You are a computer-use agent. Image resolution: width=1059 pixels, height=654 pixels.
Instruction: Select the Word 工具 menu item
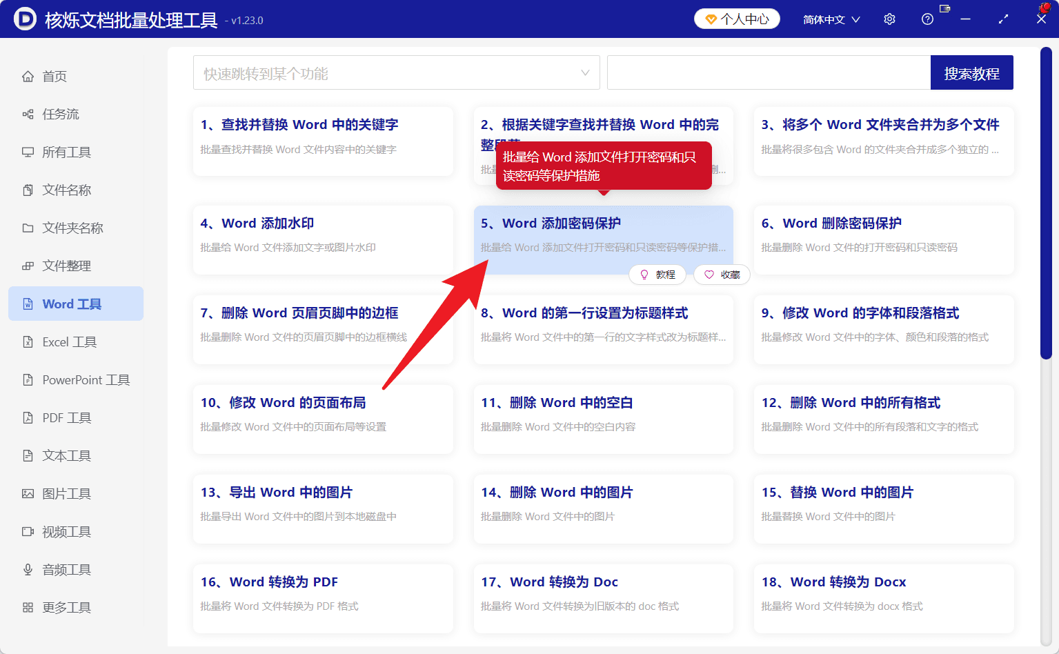(76, 304)
